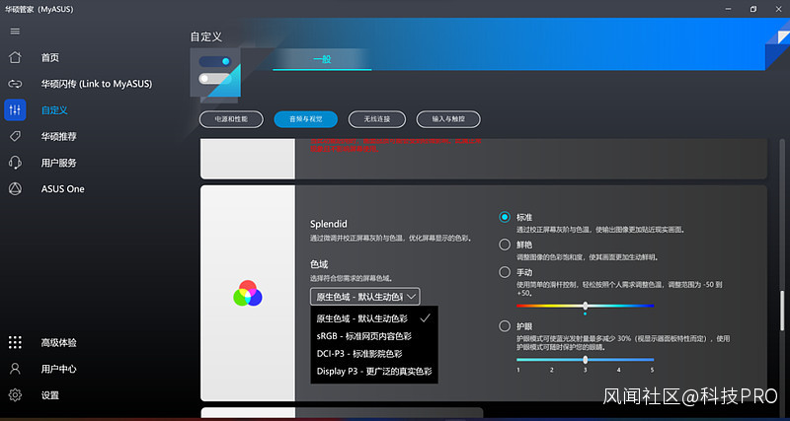Select the 鲜艳 radio button

[505, 245]
